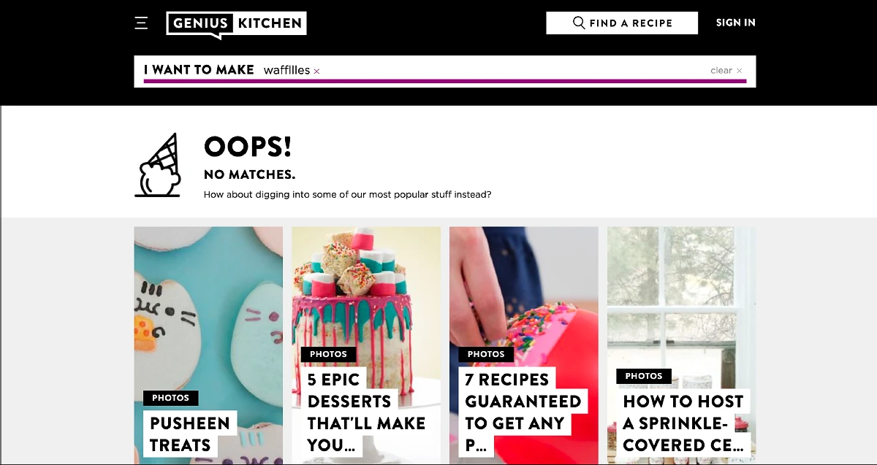Screen dimensions: 877x465
Task: Open the Pusheen Treats photo card
Action: coord(208,345)
